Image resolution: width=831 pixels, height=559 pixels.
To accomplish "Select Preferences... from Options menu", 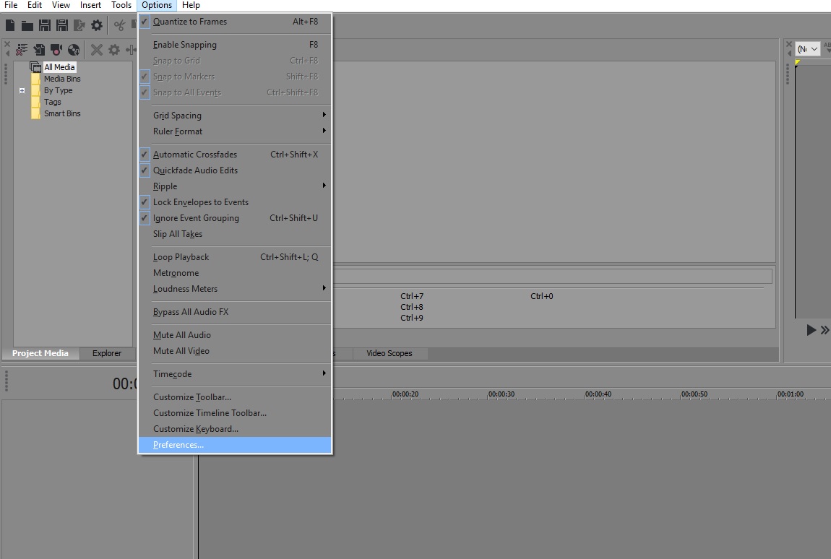I will coord(178,445).
